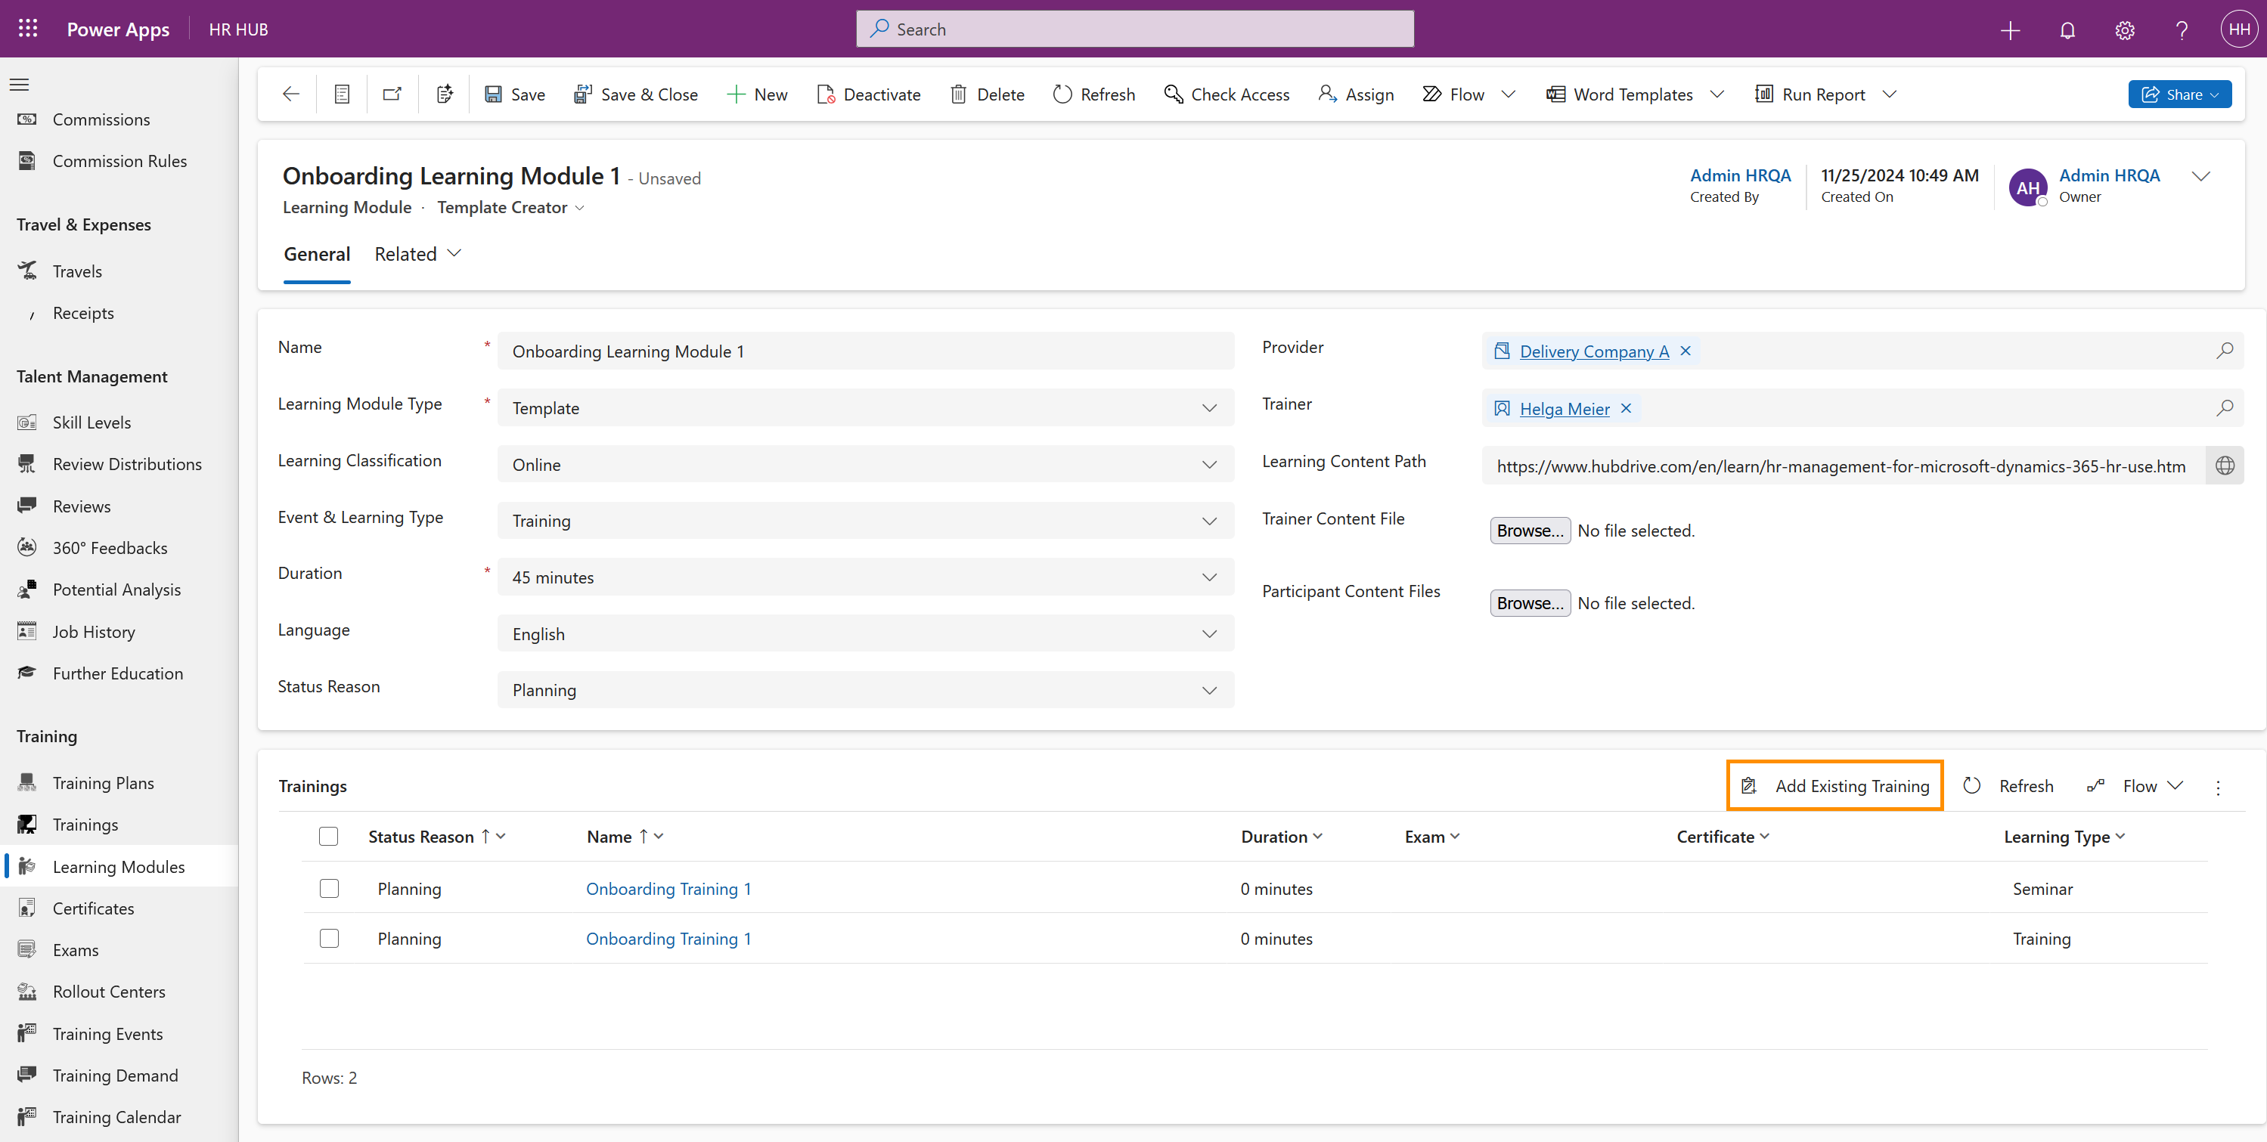Toggle the hamburger navigation menu
This screenshot has width=2267, height=1142.
click(x=20, y=85)
